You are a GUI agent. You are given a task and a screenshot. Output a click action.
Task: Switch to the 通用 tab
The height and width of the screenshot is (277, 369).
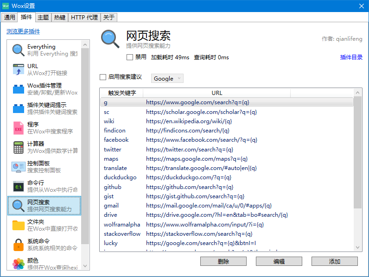(9, 18)
